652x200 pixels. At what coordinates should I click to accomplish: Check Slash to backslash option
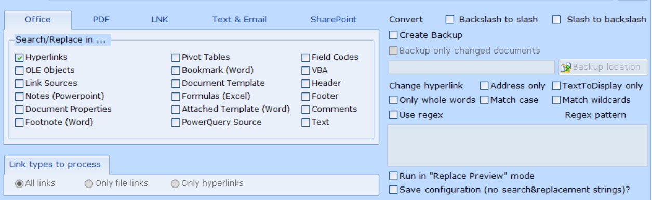pos(556,20)
